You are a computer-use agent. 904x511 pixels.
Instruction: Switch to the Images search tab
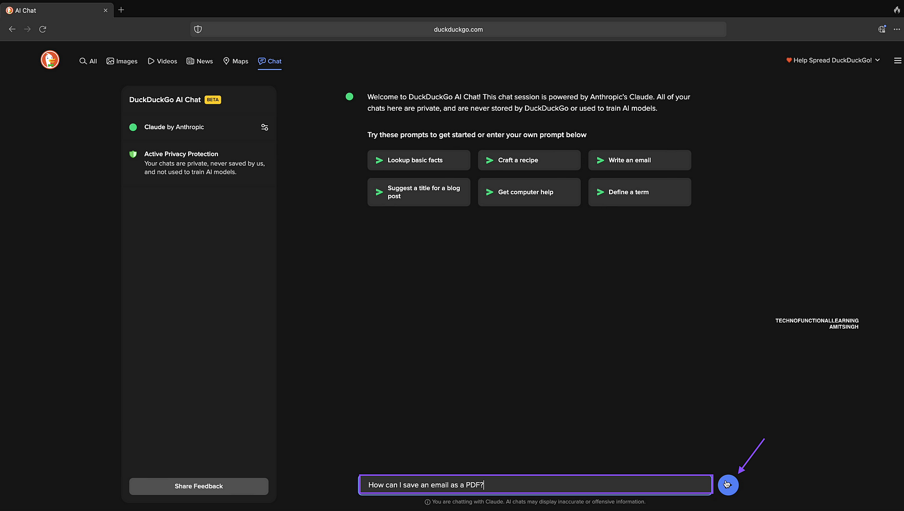[122, 61]
